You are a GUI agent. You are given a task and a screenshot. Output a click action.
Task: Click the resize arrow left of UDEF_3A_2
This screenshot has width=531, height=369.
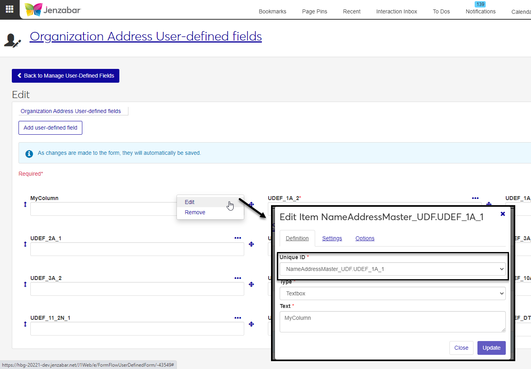(25, 284)
